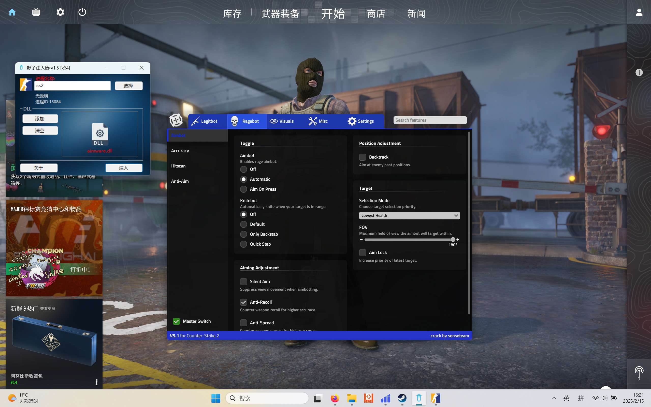This screenshot has height=407, width=651.
Task: Open the 新闻 news tab
Action: coord(416,13)
